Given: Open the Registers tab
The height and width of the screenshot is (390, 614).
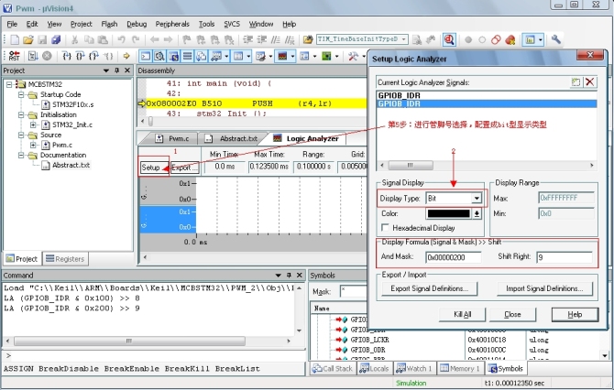Looking at the screenshot, I should tap(65, 259).
